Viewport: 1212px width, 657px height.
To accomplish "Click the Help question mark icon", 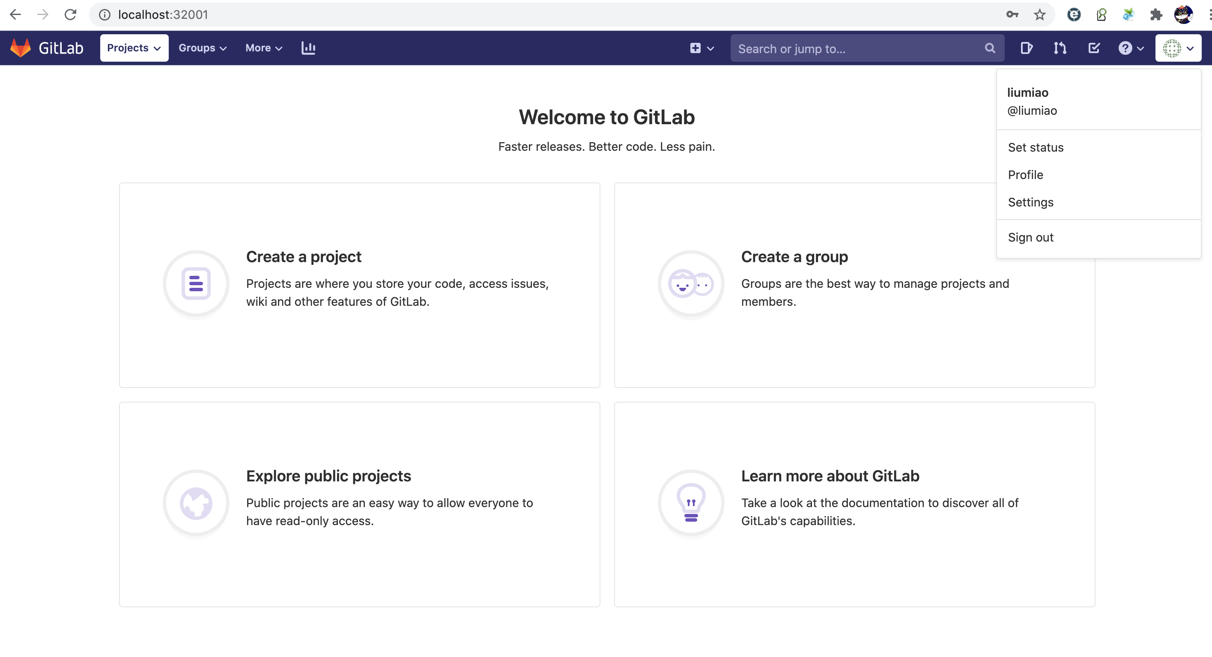I will [x=1125, y=48].
